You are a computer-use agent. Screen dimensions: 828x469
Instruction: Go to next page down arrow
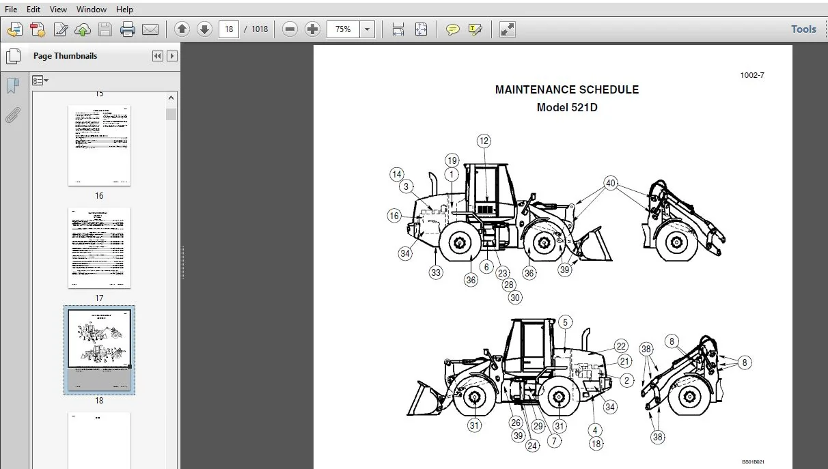coord(204,29)
